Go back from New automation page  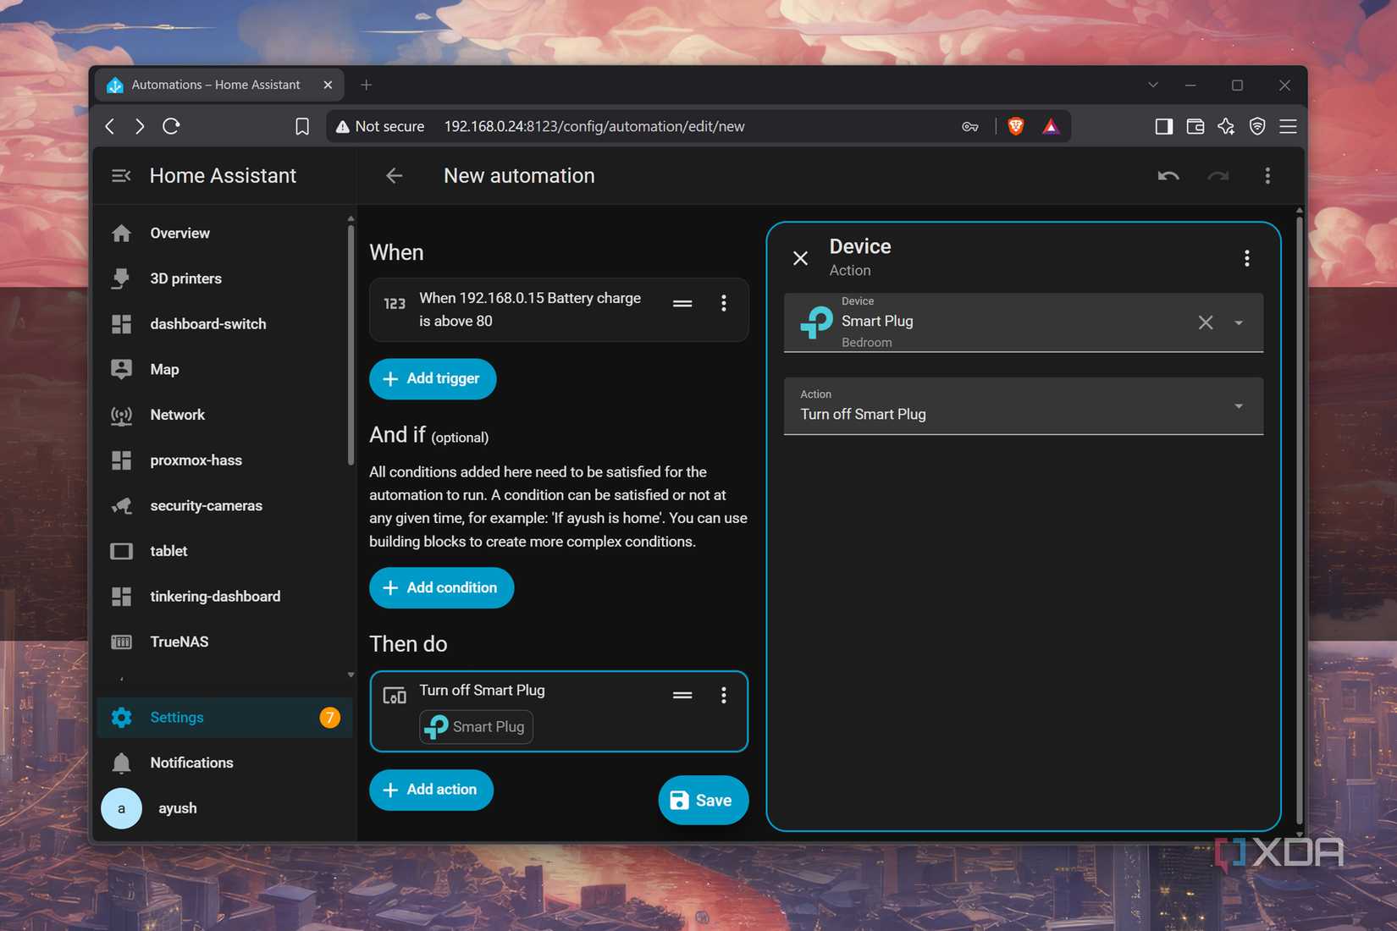pos(394,175)
